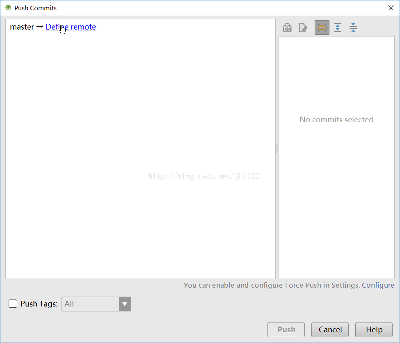Click the Configure Force Push link
Viewport: 400px width, 343px height.
[378, 285]
